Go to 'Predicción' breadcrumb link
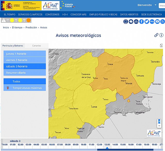The width and height of the screenshot is (165, 151). tap(31, 27)
